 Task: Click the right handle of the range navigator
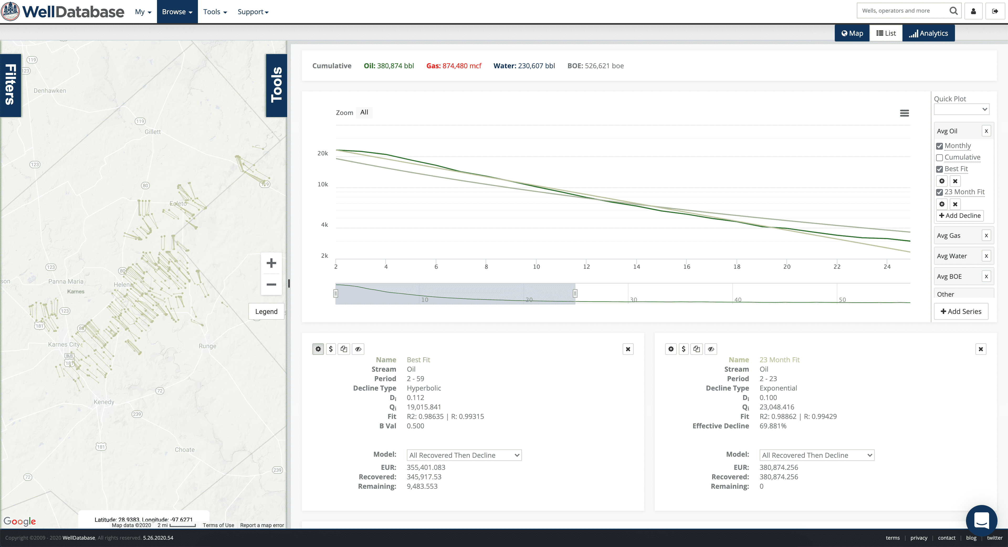pyautogui.click(x=575, y=293)
